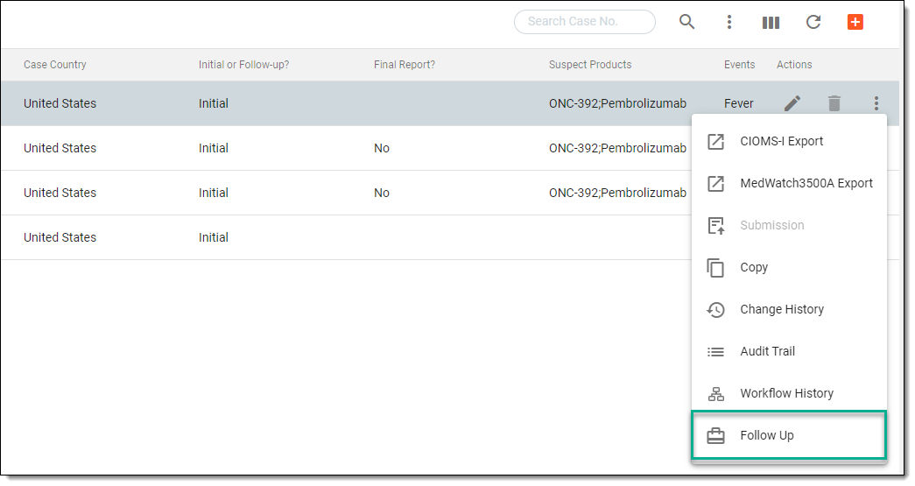Click the Fever event cell

coord(739,103)
